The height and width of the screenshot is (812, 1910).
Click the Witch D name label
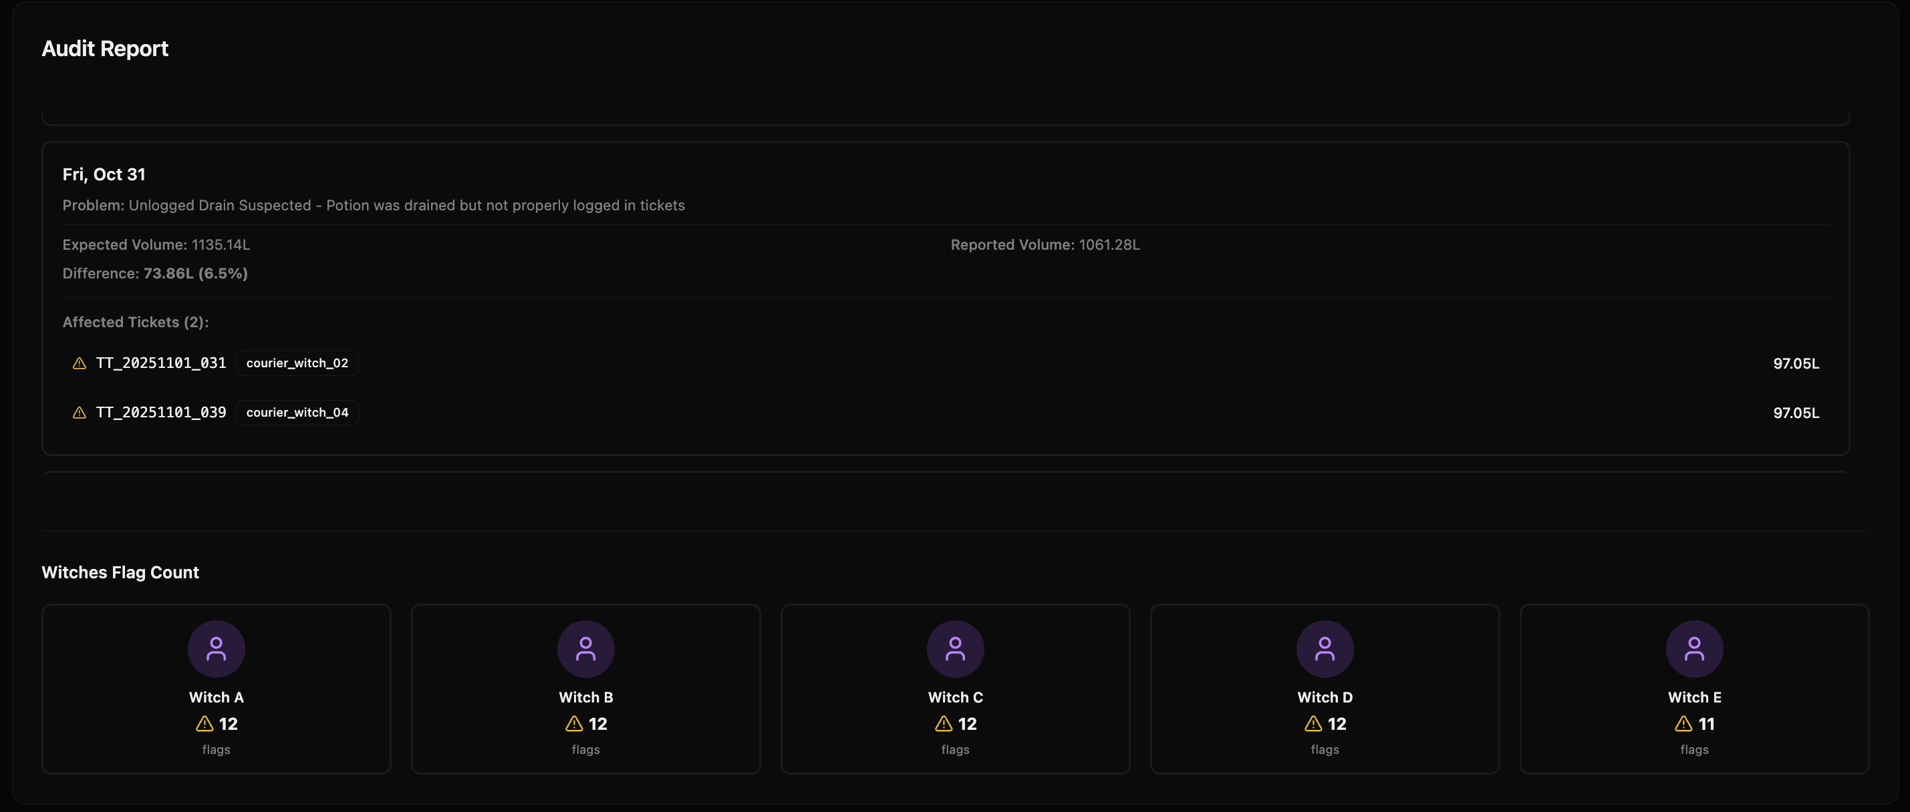click(1325, 697)
